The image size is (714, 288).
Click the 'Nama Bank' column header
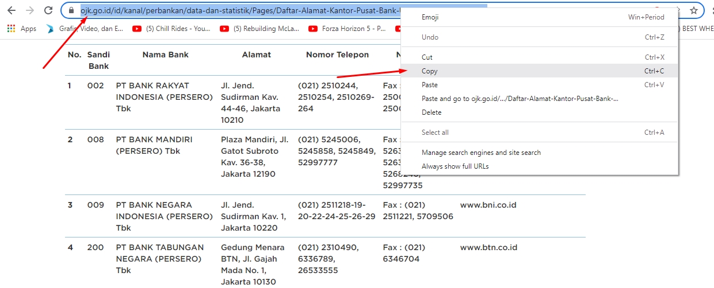(x=166, y=55)
